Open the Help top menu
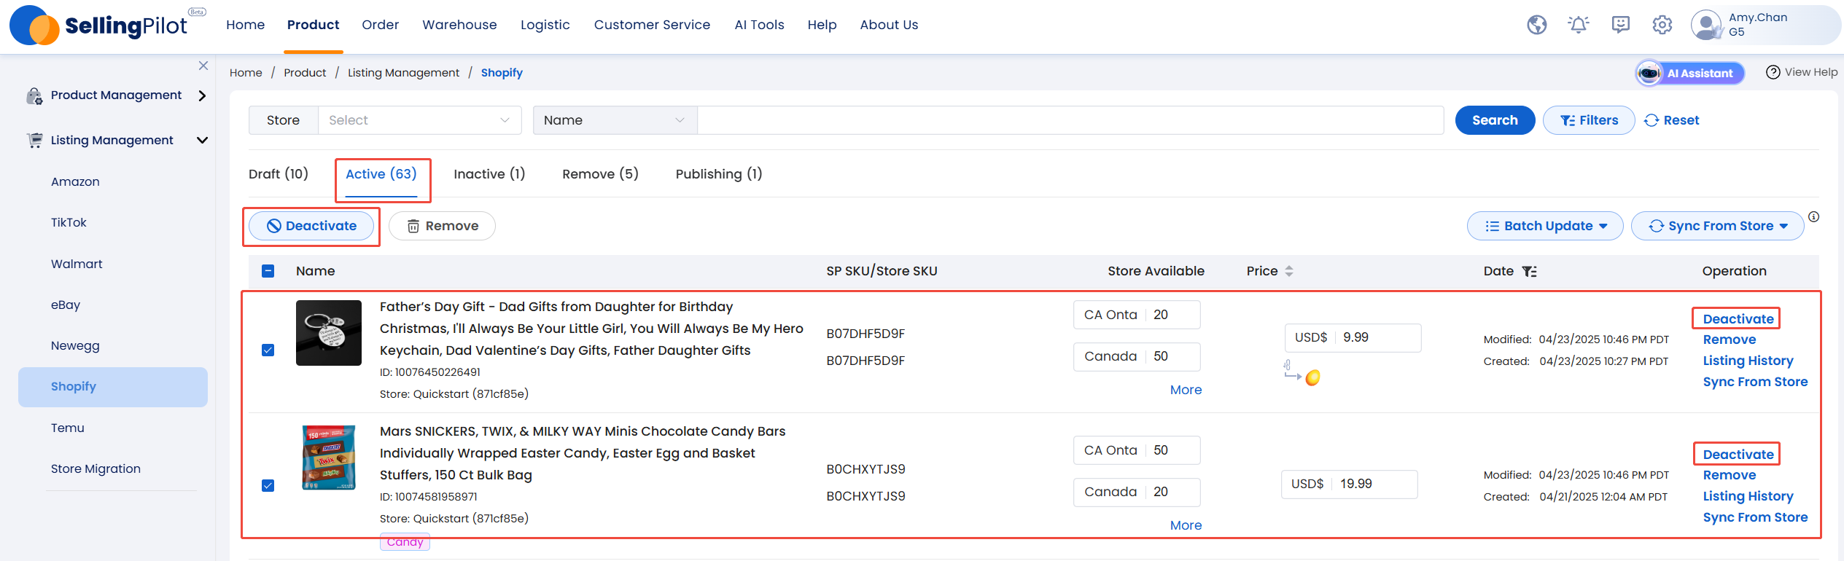The height and width of the screenshot is (561, 1844). click(x=822, y=25)
